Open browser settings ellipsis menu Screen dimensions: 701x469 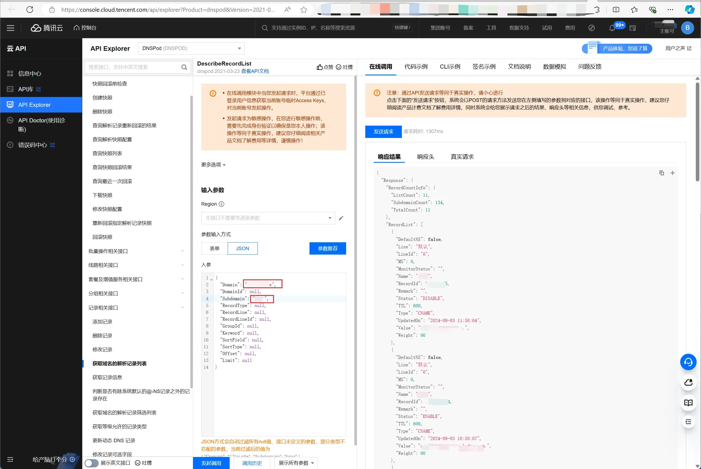click(670, 10)
